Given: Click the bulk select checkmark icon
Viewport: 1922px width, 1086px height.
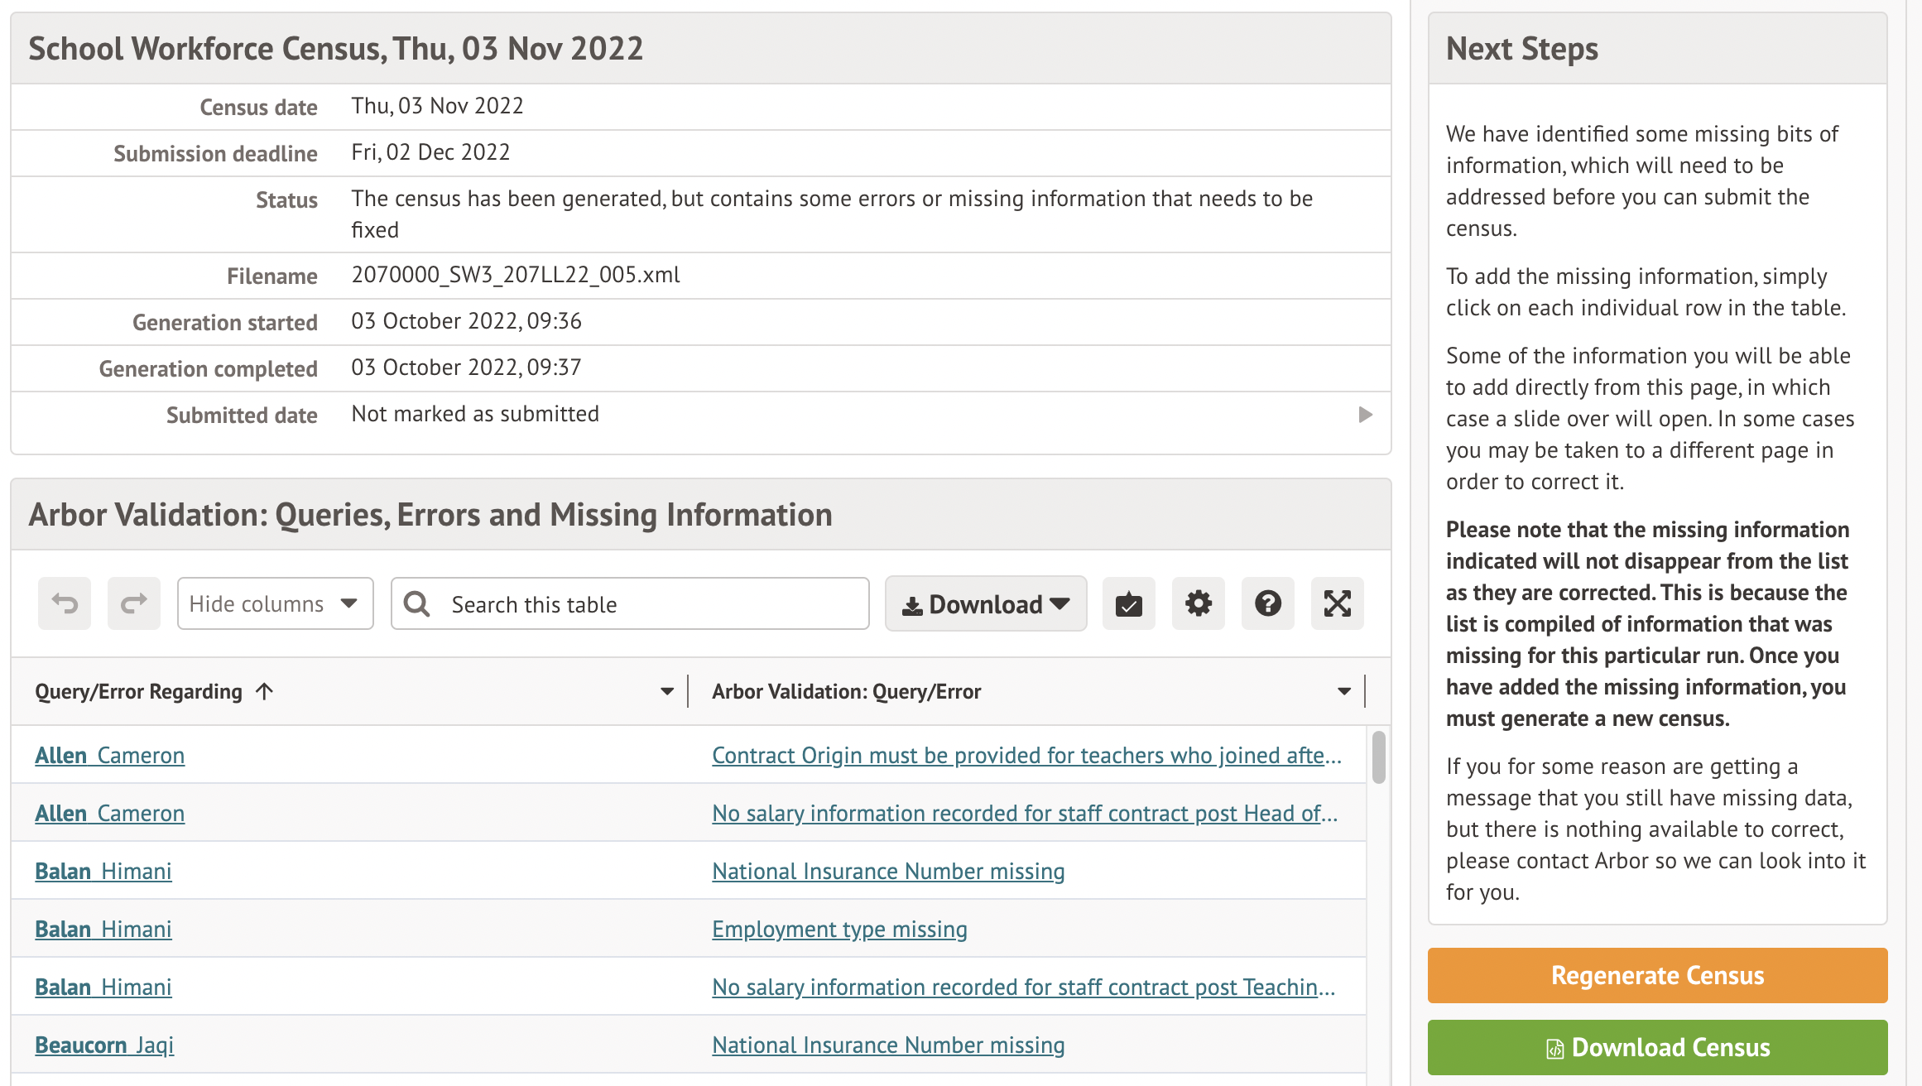Looking at the screenshot, I should [1128, 603].
